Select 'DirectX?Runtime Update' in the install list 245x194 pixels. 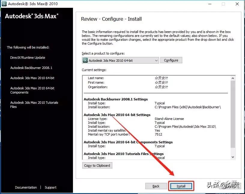(28, 58)
